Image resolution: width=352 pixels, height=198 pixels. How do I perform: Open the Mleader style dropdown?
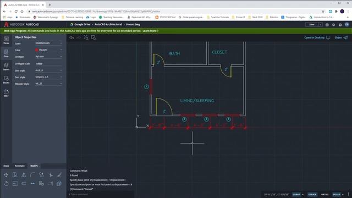[48, 84]
